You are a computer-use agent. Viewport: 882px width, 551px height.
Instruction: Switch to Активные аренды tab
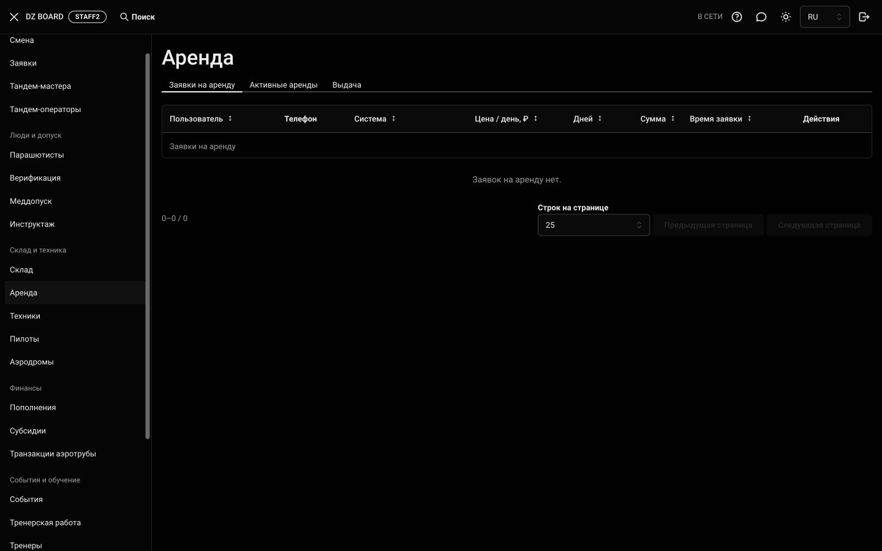coord(284,85)
